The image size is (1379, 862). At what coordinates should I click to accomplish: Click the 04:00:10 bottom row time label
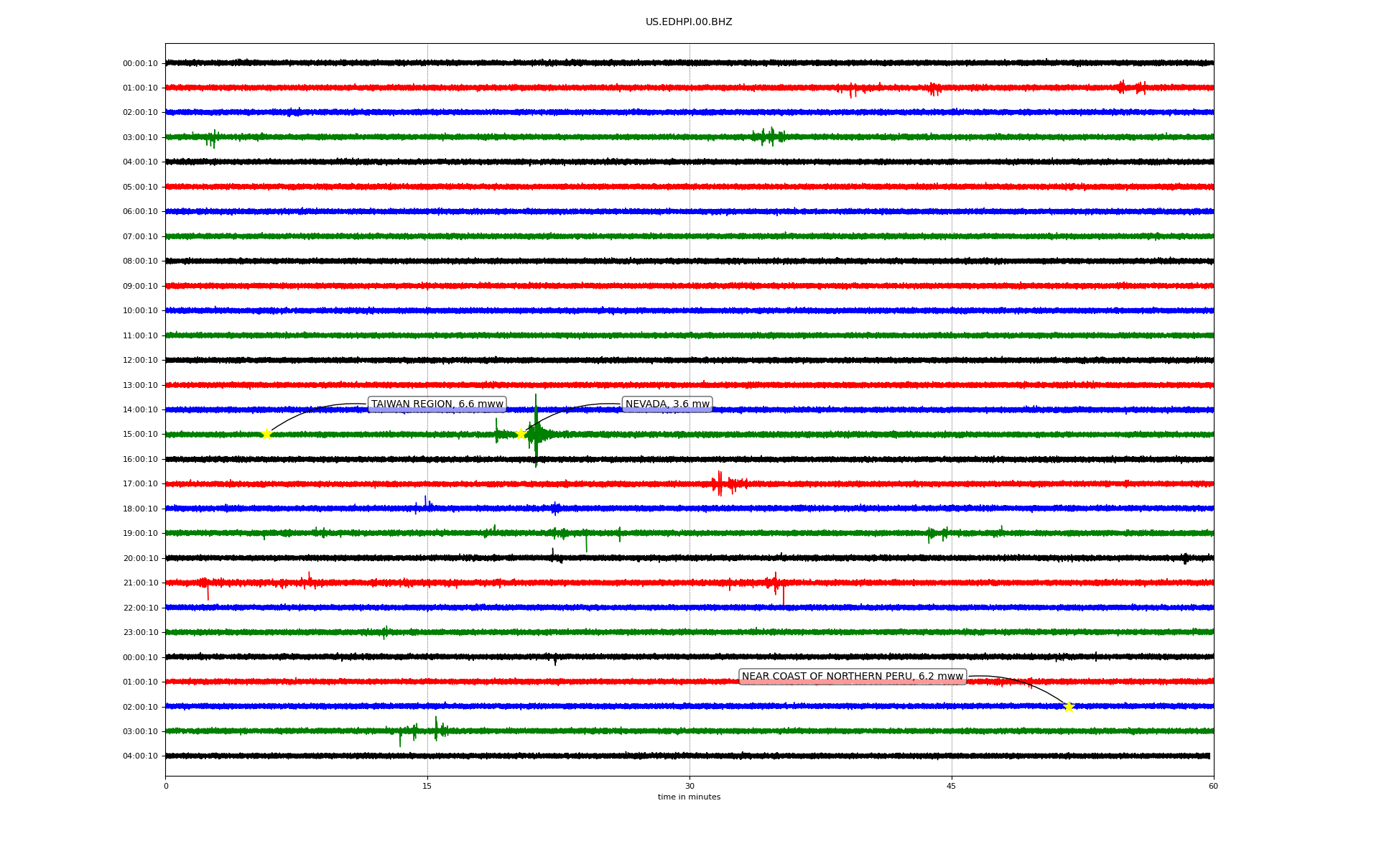(x=140, y=756)
